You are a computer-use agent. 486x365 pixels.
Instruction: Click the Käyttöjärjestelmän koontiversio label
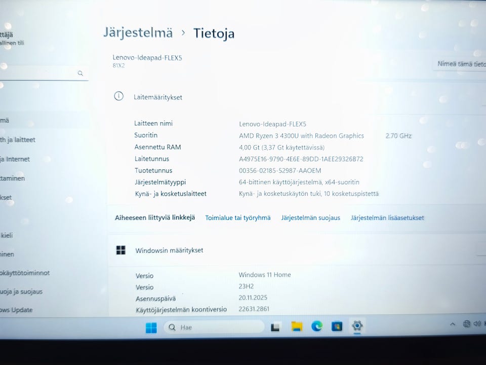181,309
